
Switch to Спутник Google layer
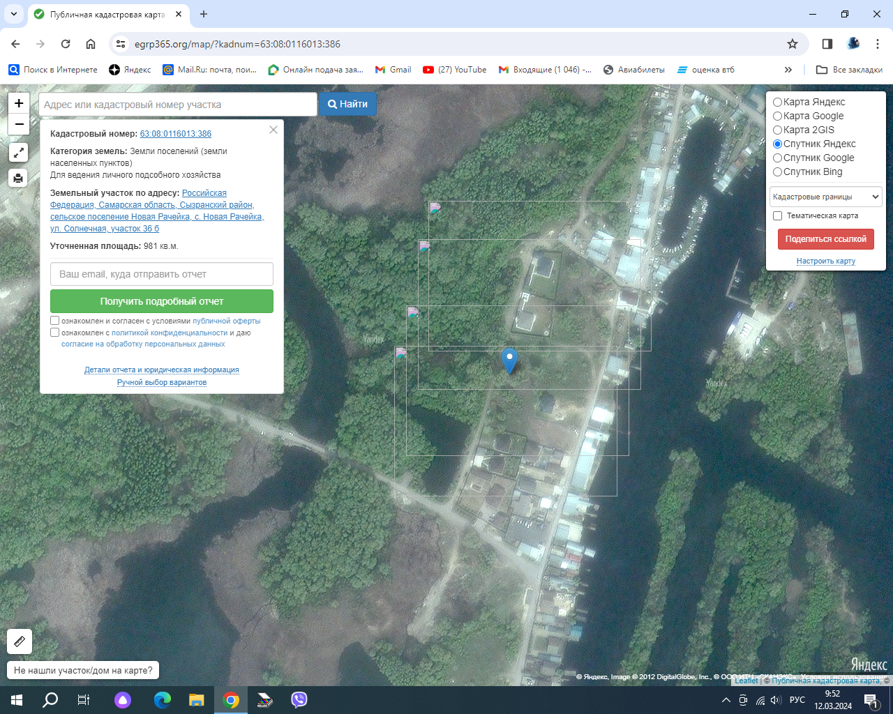(x=777, y=158)
